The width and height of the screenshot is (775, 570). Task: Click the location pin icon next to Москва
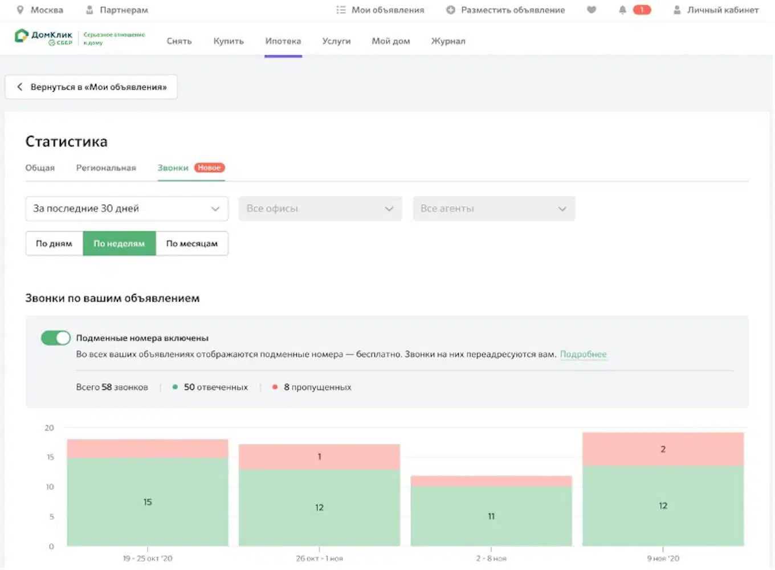(20, 10)
